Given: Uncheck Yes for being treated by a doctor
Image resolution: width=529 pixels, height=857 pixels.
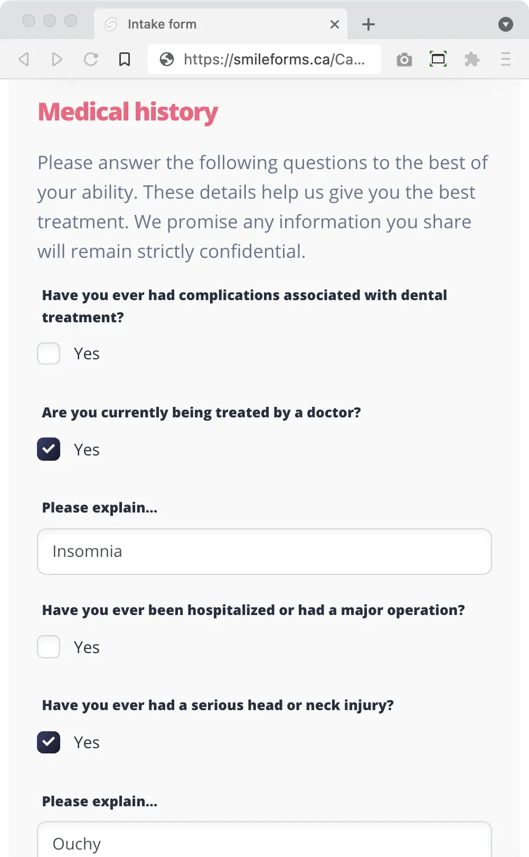Looking at the screenshot, I should (48, 449).
